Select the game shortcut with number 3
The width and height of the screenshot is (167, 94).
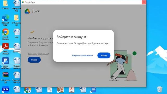click(60, 90)
